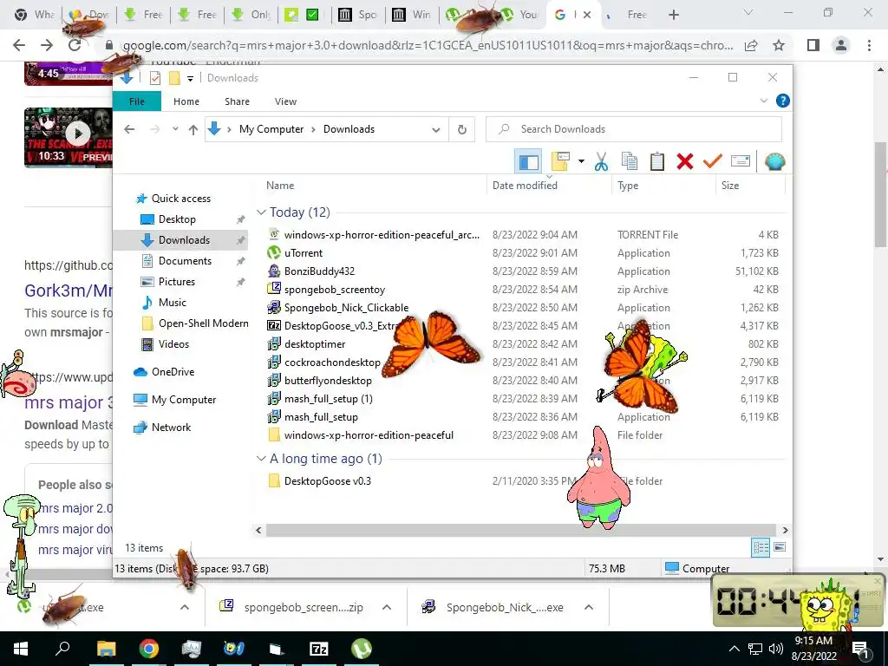Click the Rename icon in Explorer toolbar
This screenshot has height=666, width=888.
[x=741, y=161]
